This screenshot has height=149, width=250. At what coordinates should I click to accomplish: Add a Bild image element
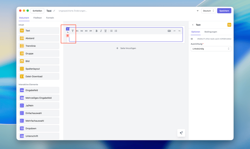(x=39, y=61)
